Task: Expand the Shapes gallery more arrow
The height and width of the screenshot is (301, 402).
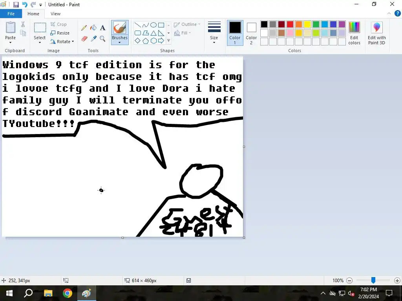Action: pyautogui.click(x=168, y=41)
